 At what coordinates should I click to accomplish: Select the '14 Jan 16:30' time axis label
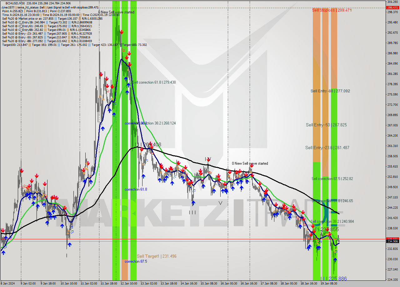pyautogui.click(x=188, y=284)
